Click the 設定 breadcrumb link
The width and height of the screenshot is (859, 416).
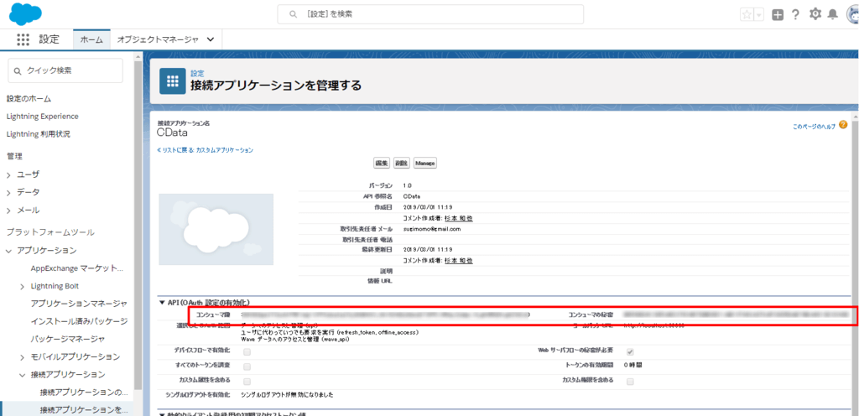(197, 73)
